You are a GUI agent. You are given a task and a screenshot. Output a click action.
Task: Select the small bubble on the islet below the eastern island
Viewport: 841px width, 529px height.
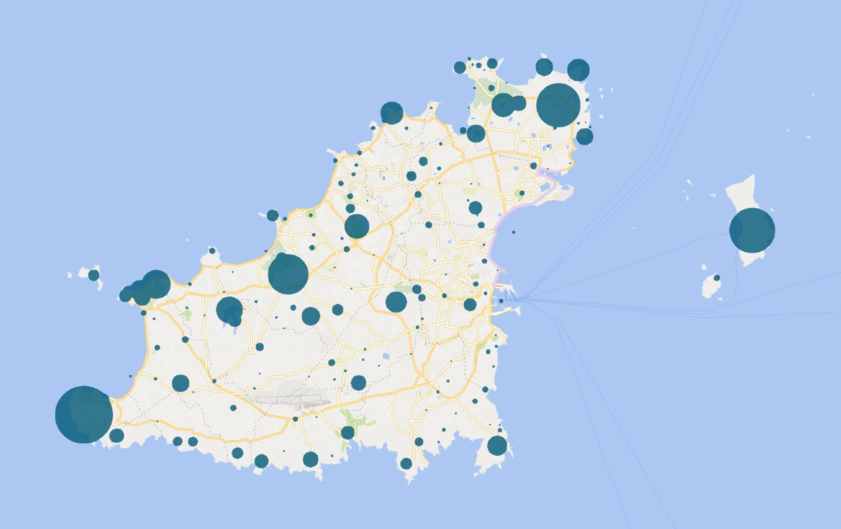[x=717, y=278]
